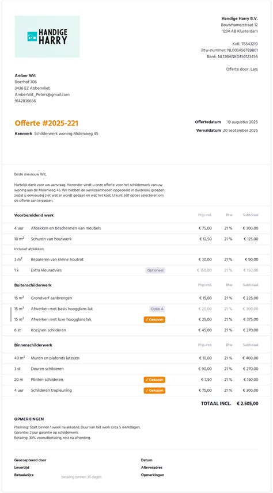
Task: Click 'Betaling binnen 30 dagen' text
Action: (x=82, y=477)
